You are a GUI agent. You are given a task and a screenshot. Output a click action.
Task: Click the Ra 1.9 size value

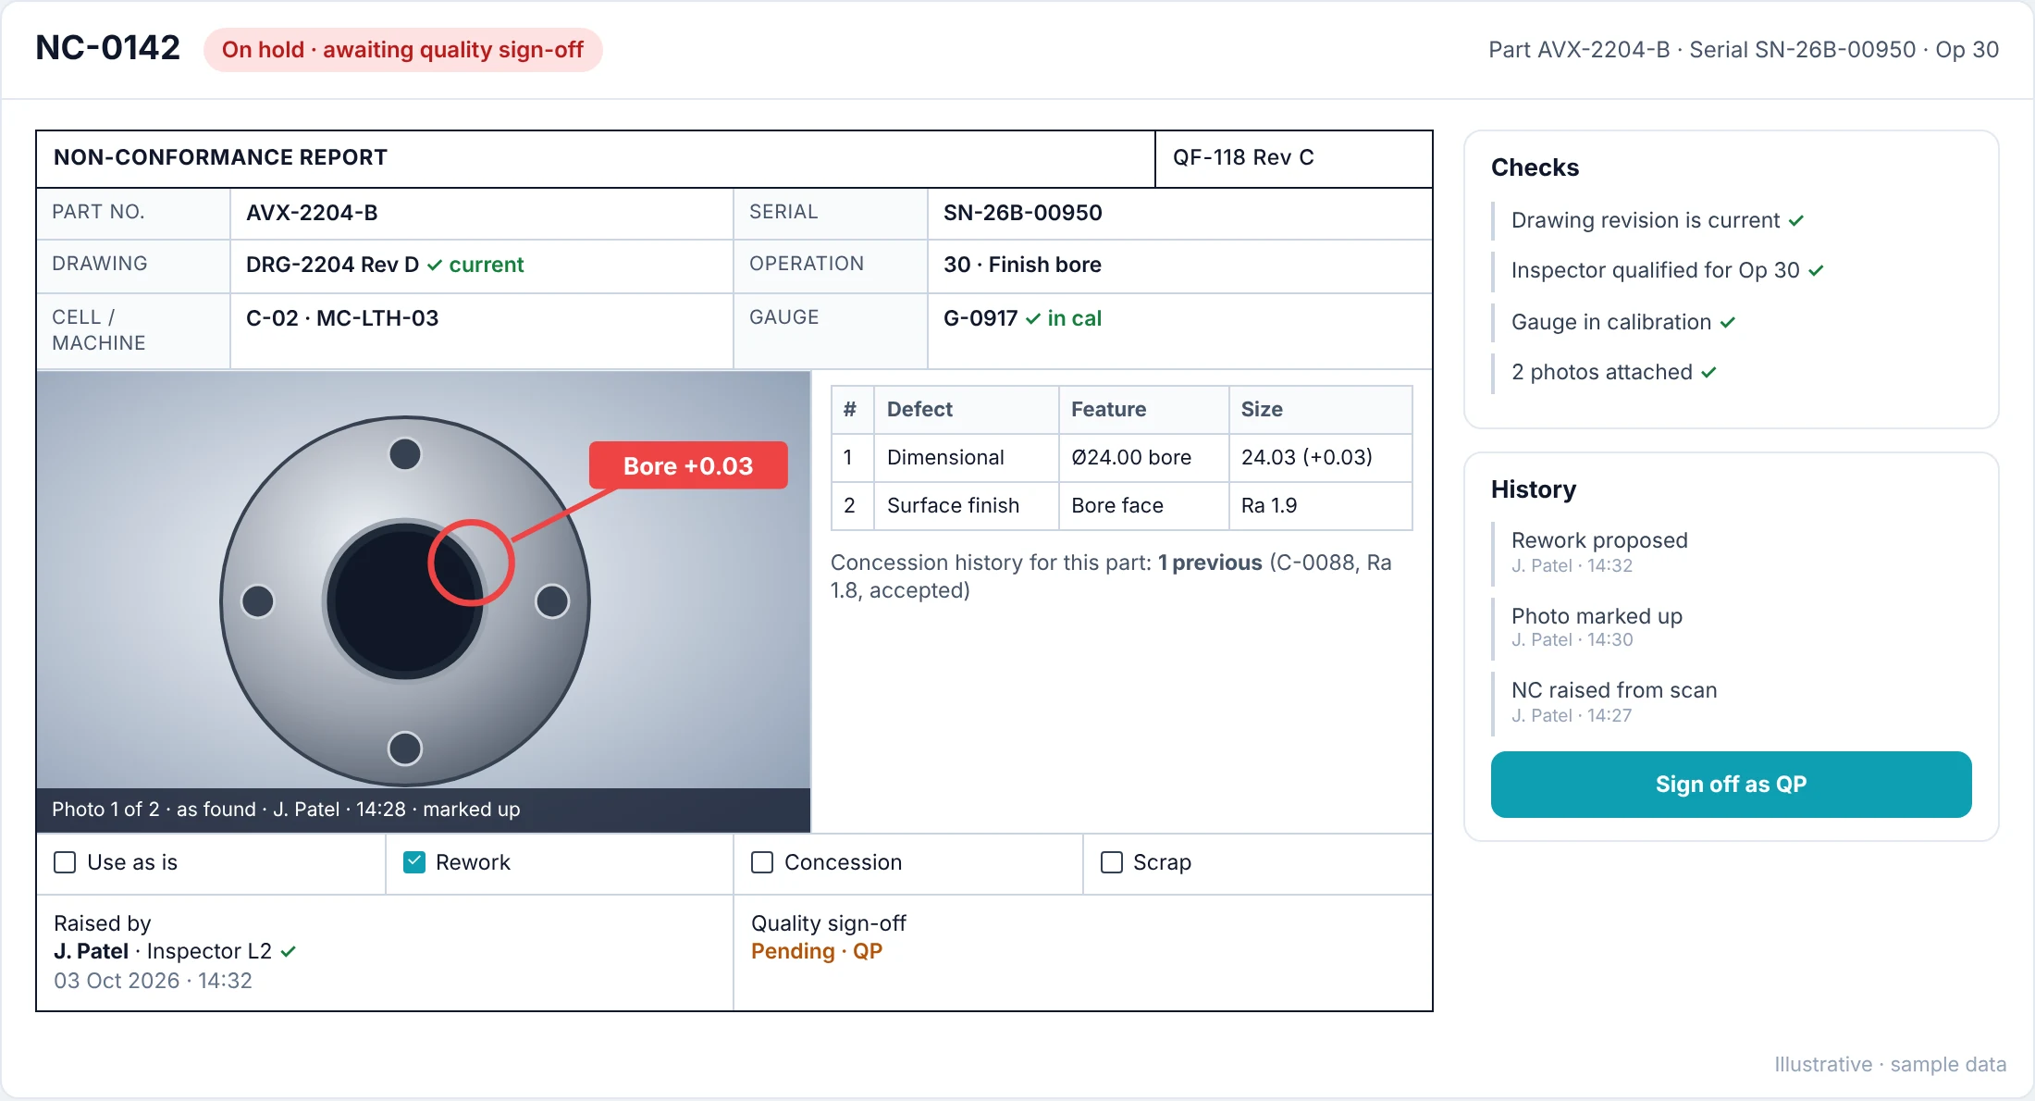[x=1269, y=505]
